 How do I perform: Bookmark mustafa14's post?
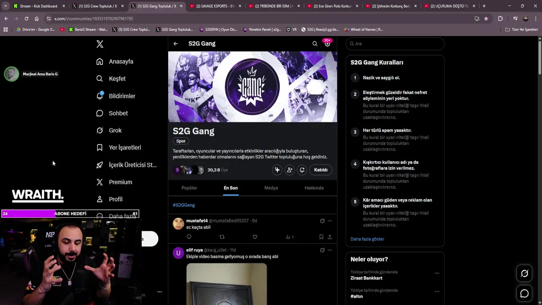[321, 237]
